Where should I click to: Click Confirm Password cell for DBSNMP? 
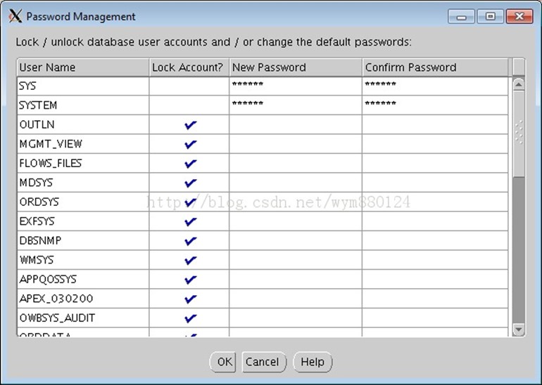click(435, 240)
